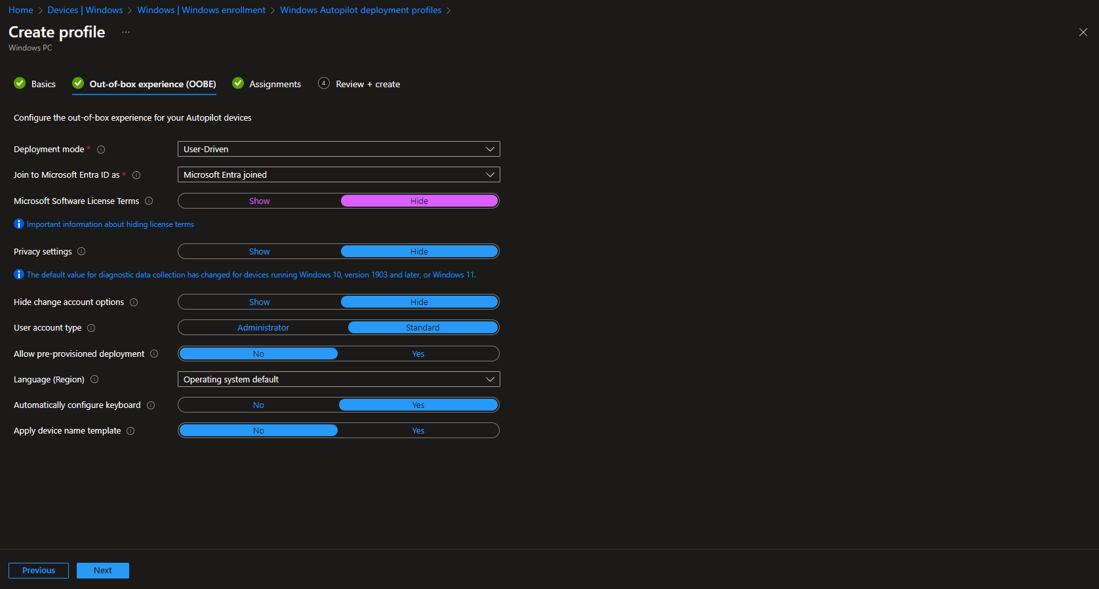Go to Devices | Windows breadcrumb
Screen dimensions: 1099x589
tap(85, 10)
